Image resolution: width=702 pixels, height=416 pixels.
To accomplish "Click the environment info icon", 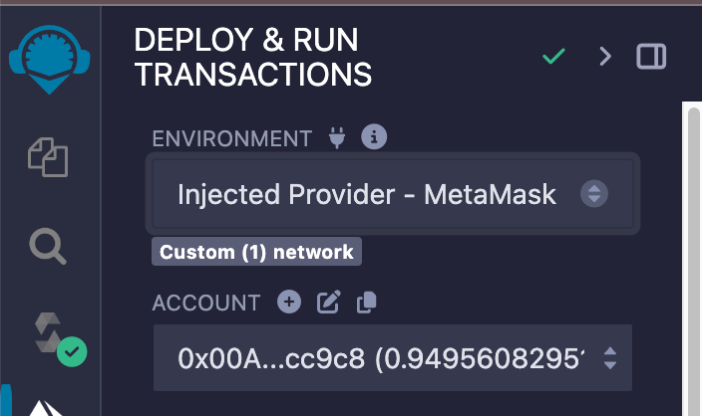I will pos(374,136).
